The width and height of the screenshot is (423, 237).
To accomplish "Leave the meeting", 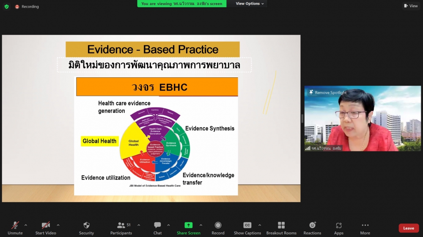I will [408, 228].
